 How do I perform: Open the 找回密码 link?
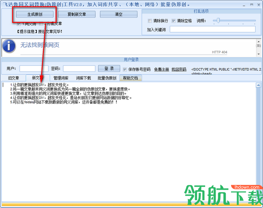coord(179,69)
